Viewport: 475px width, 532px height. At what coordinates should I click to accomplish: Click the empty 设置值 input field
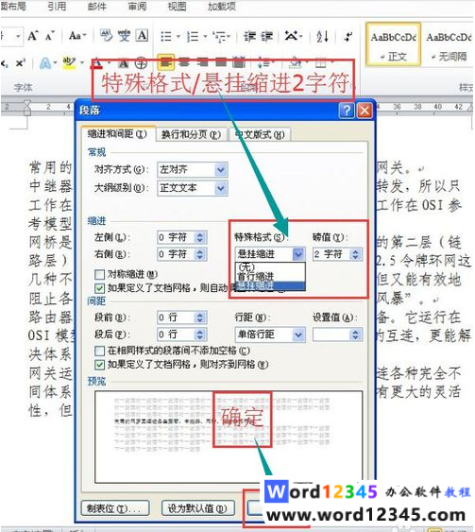[x=331, y=335]
